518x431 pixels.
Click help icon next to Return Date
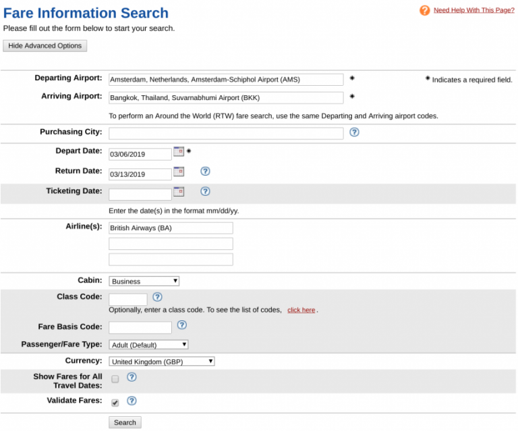point(206,172)
